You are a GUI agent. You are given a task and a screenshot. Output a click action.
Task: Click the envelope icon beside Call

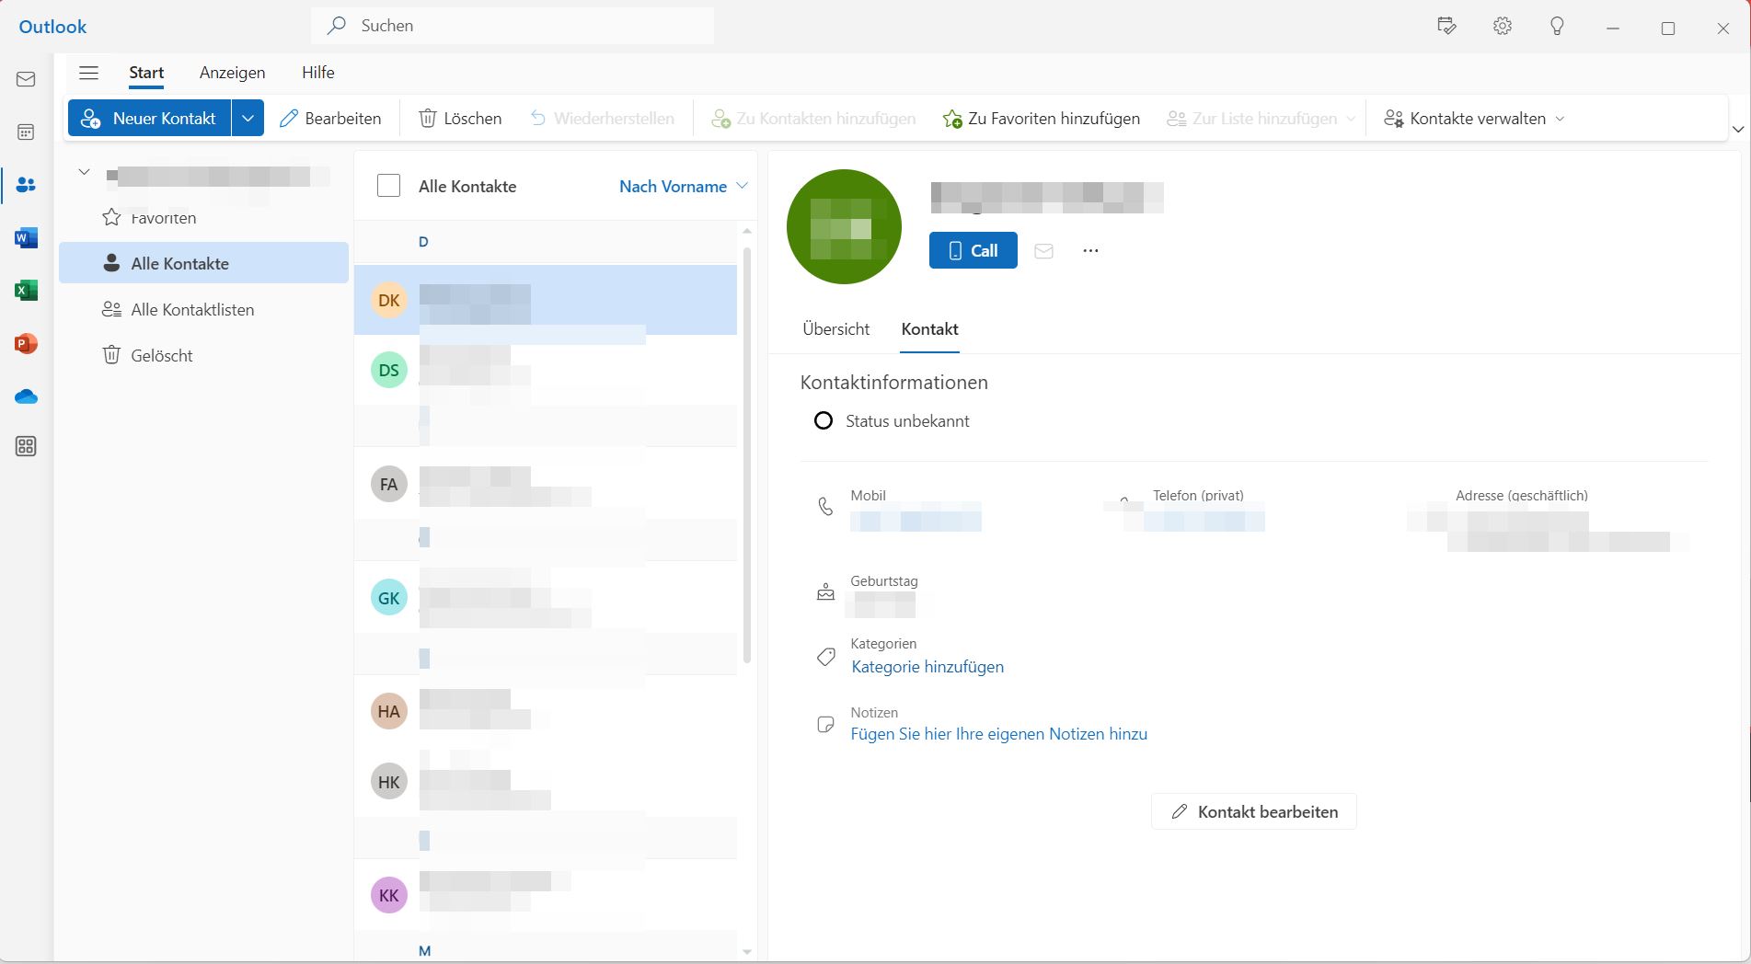(1043, 251)
